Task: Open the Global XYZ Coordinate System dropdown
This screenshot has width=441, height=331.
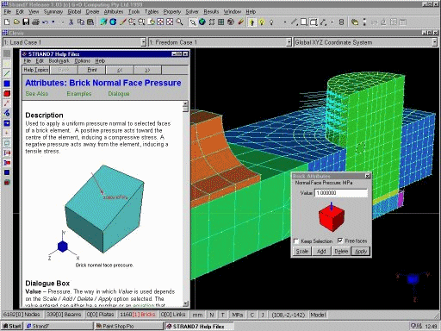Action: pyautogui.click(x=435, y=42)
